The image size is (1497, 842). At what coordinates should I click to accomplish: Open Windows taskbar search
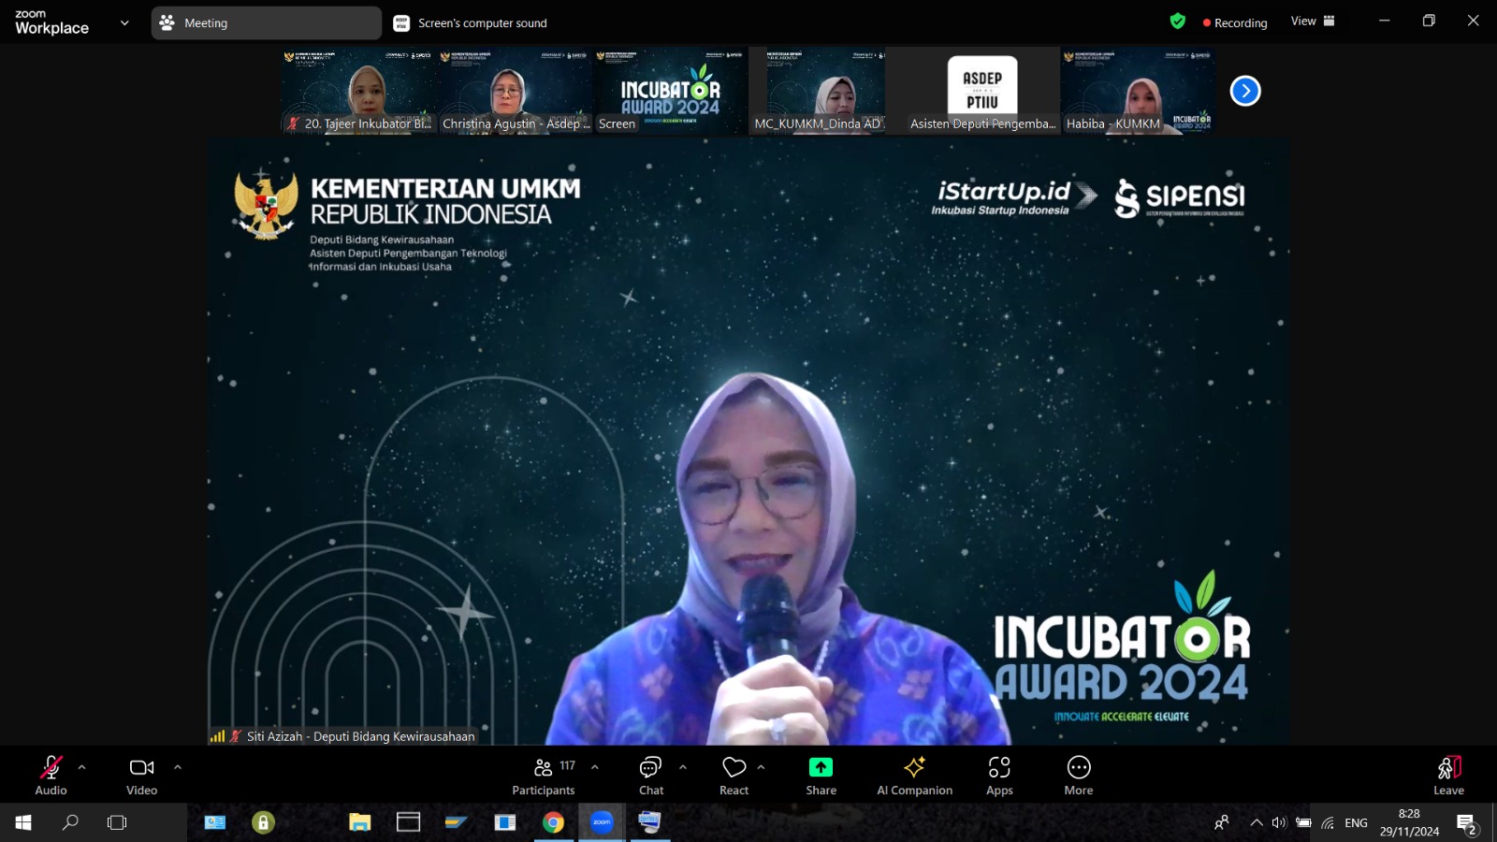(x=70, y=822)
